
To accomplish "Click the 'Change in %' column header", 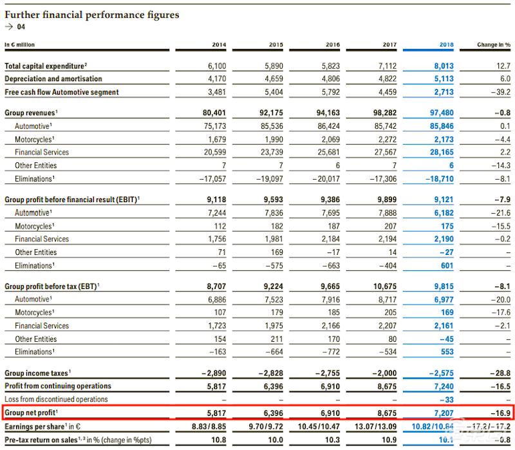I will pyautogui.click(x=493, y=45).
